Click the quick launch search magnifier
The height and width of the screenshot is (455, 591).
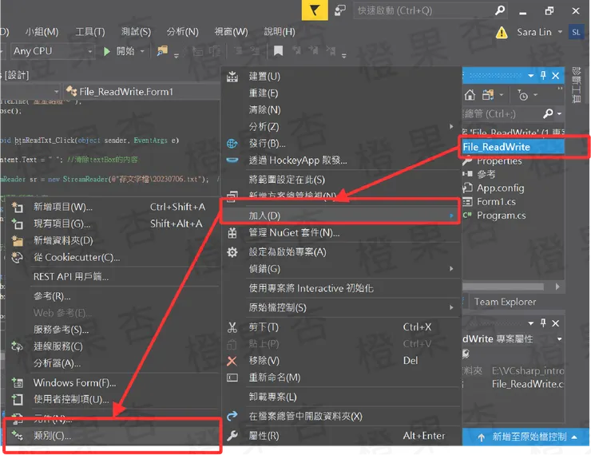[x=500, y=10]
